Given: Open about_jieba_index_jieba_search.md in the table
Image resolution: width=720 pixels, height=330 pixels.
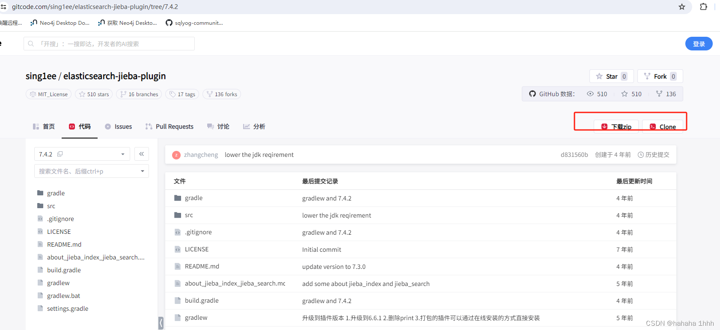Looking at the screenshot, I should coord(230,283).
